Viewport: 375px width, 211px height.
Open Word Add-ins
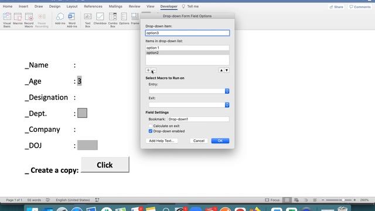click(71, 20)
